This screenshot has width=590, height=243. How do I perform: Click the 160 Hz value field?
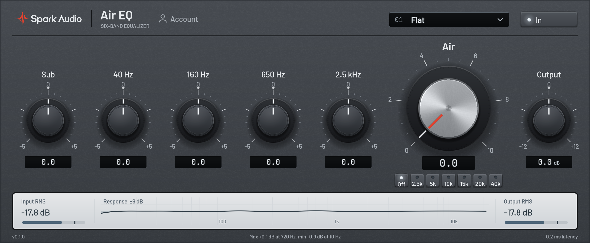(x=198, y=162)
